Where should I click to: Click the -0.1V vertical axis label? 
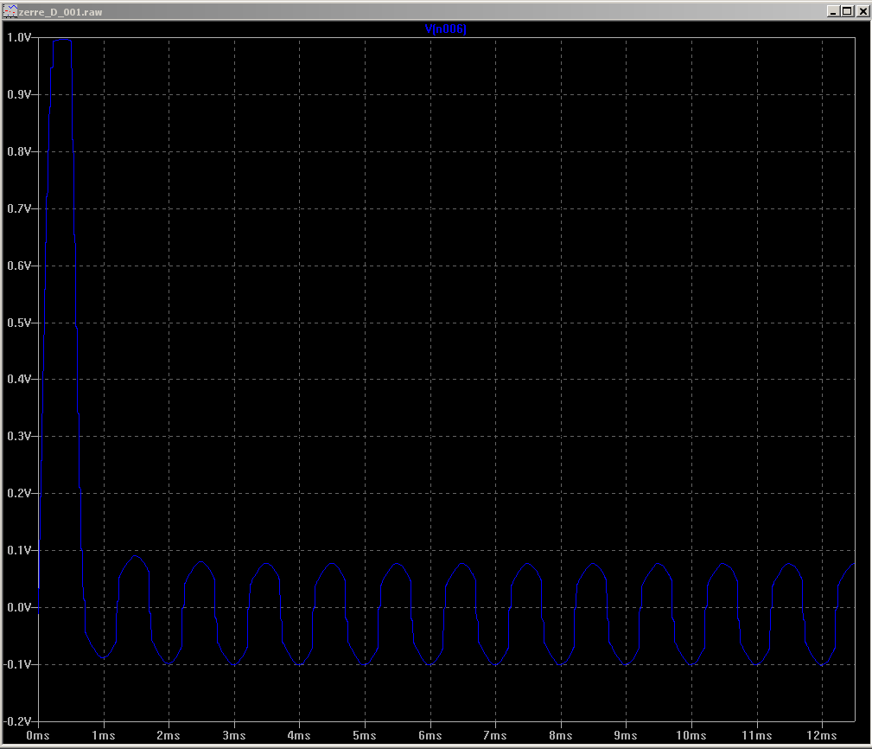coord(17,664)
